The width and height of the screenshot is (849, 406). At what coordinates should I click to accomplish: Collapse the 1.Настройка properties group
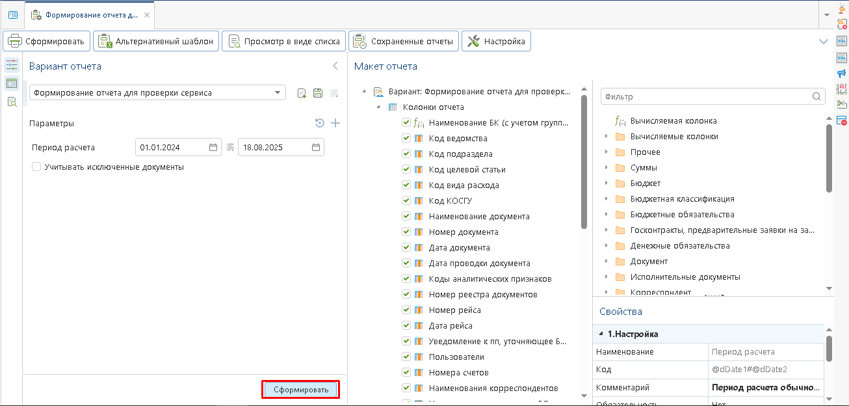click(x=601, y=334)
